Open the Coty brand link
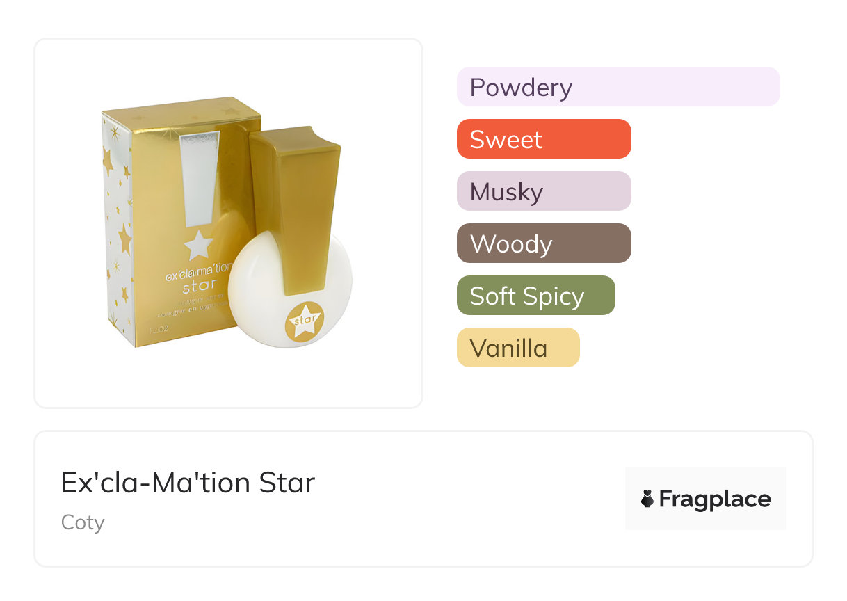This screenshot has height=601, width=847. (83, 522)
